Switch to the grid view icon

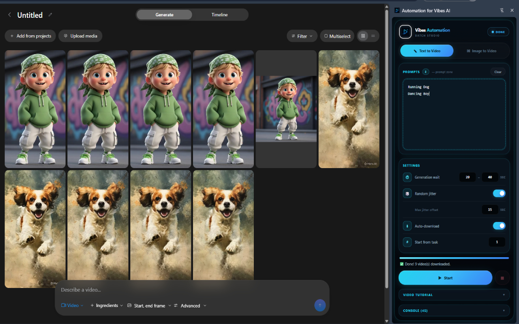tap(363, 36)
